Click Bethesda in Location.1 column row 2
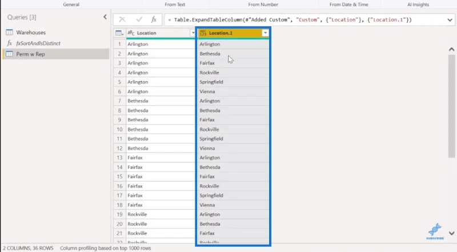Screen dimensions: 457x252 210,54
